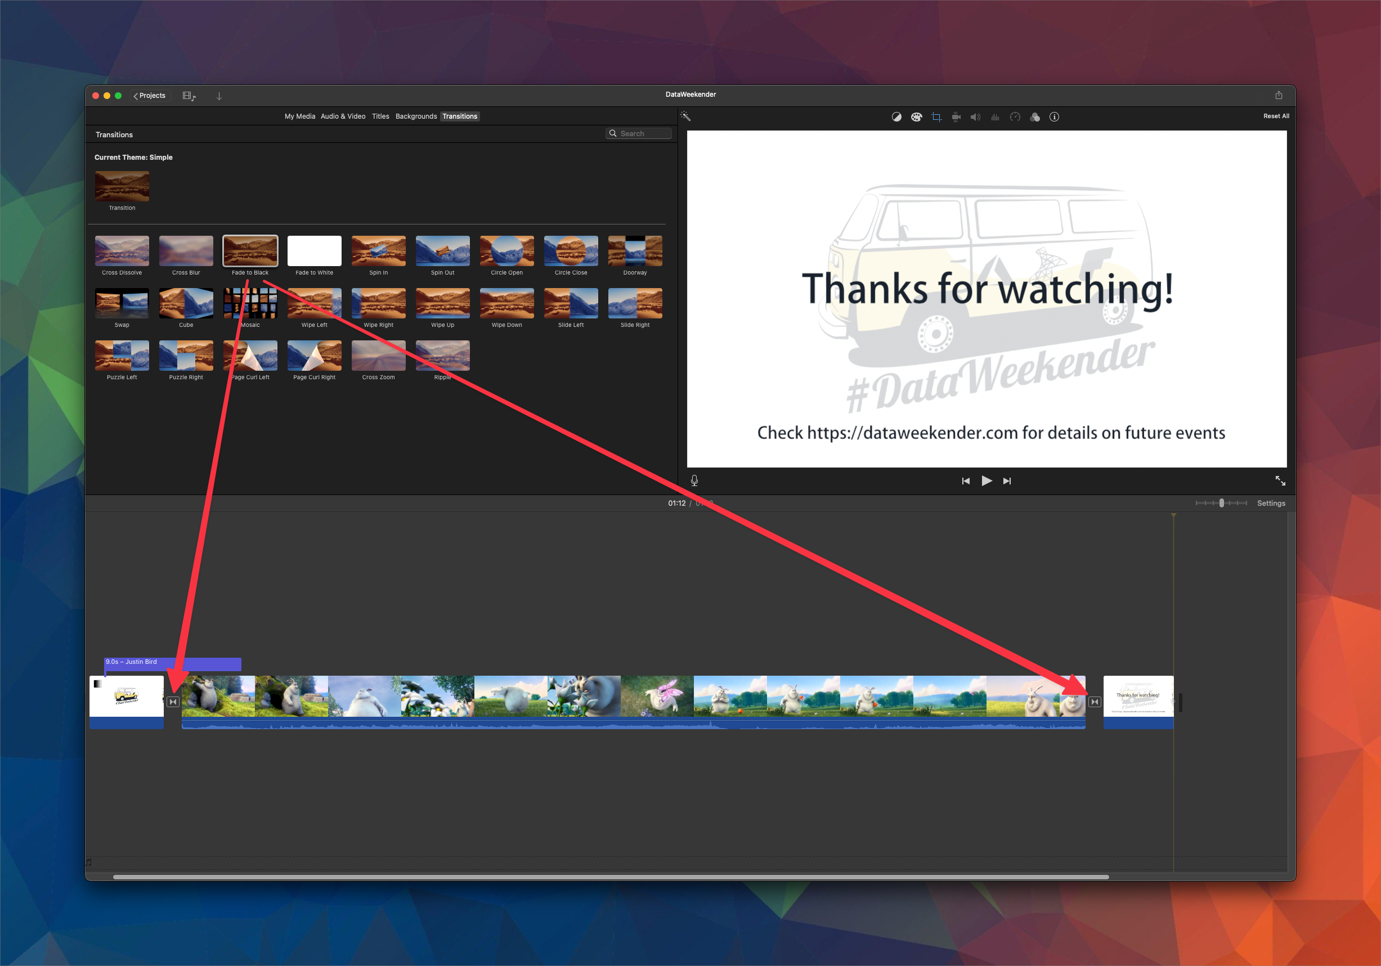This screenshot has height=966, width=1381.
Task: Open the color balance tool
Action: tap(896, 116)
